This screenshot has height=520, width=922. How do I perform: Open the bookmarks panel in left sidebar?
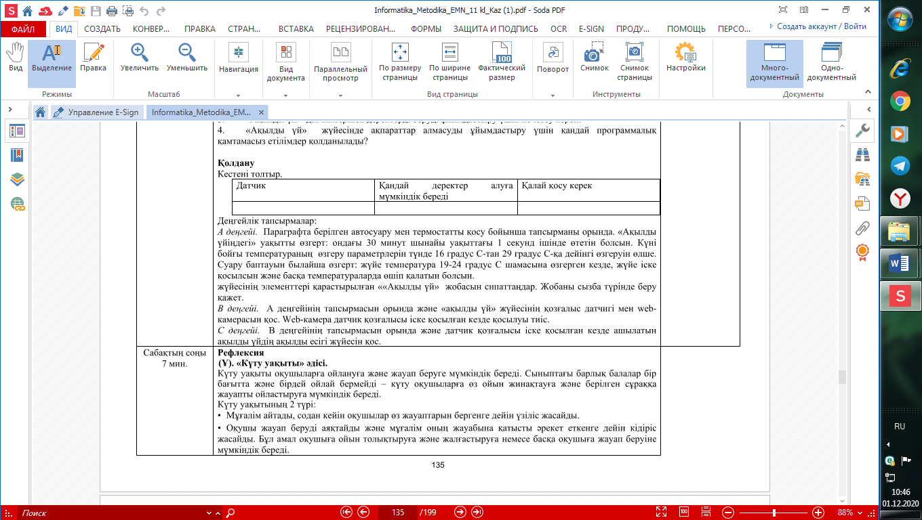point(17,155)
